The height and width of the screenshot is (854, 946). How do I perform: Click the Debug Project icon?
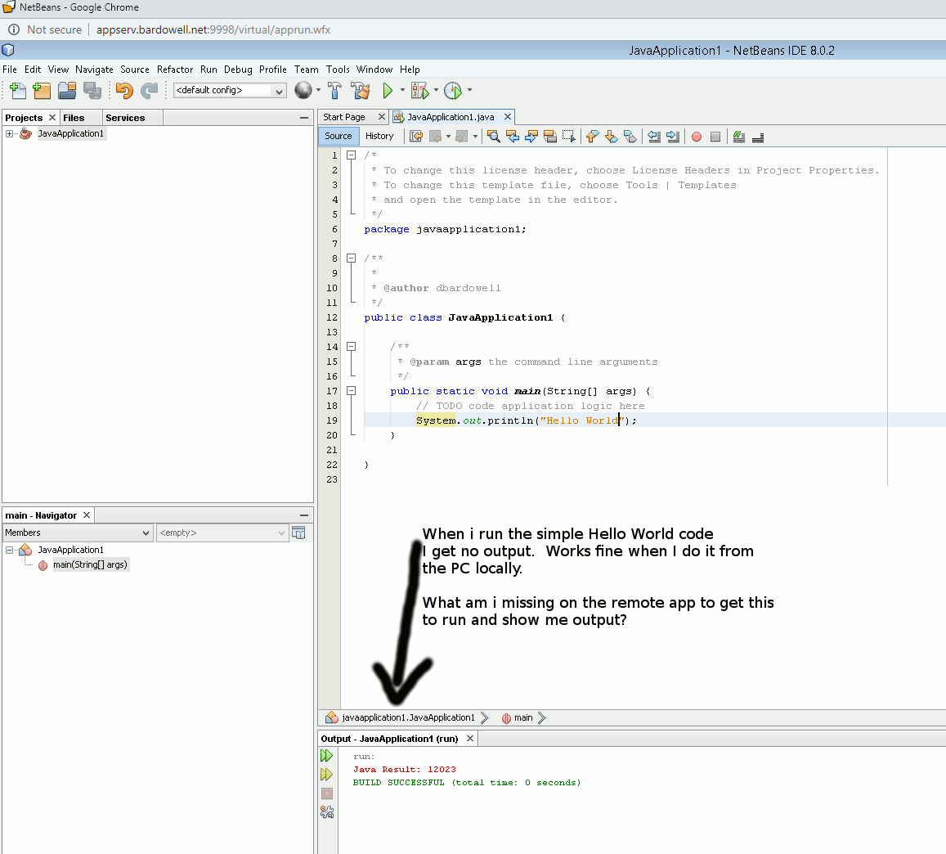click(x=420, y=91)
